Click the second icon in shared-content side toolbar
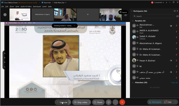Image resolution: width=179 pixels, height=106 pixels. click(5, 58)
